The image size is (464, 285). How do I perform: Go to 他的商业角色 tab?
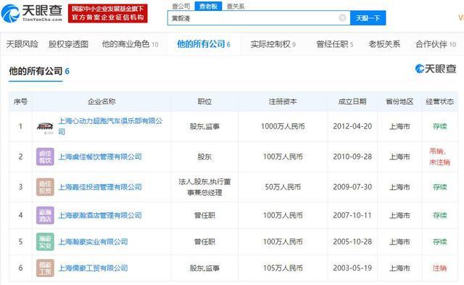(130, 44)
